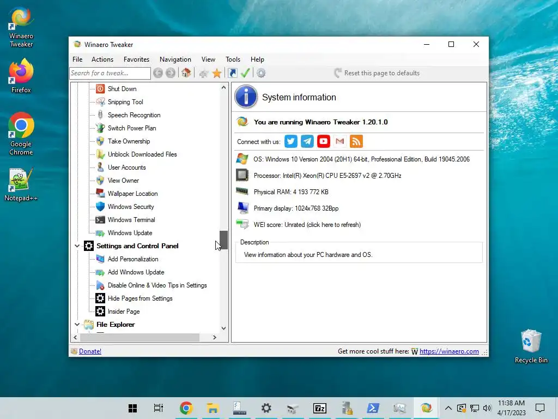Click the Hide Pages from Settings gear icon

pyautogui.click(x=100, y=298)
